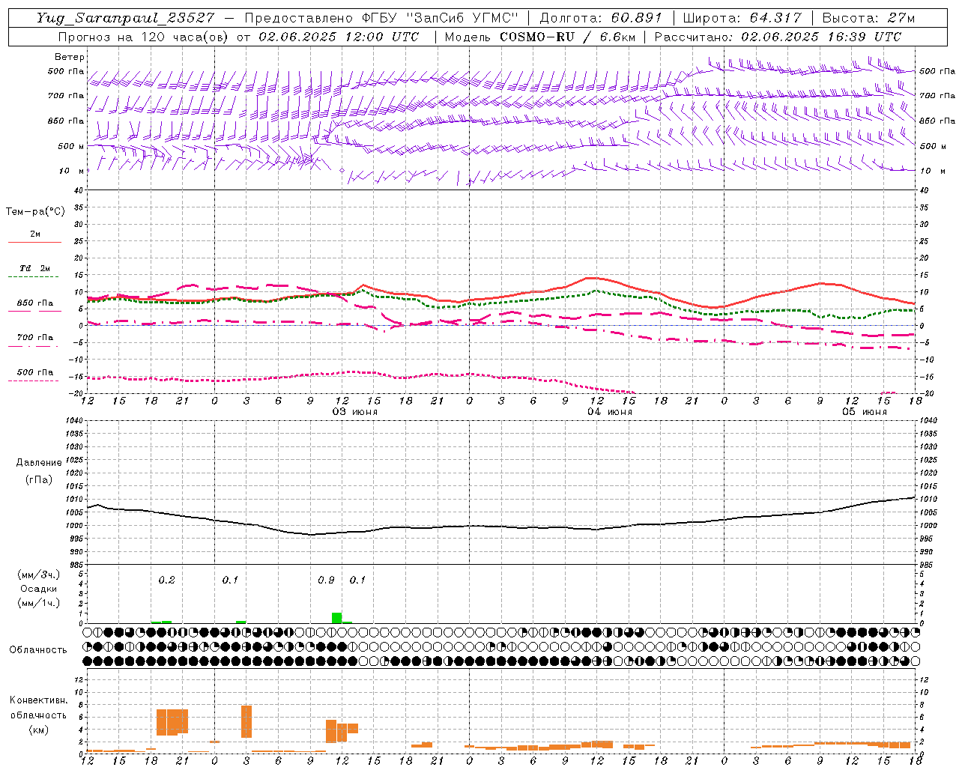Click the "Широта: 64.317" latitude value
Viewport: 959px width, 767px height.
click(742, 18)
